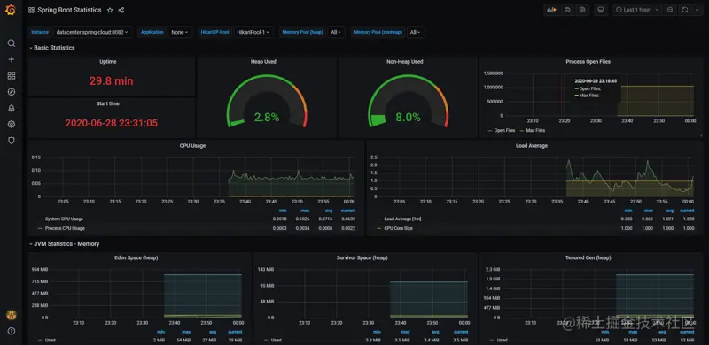
Task: Click the 2020-06-28 23:31:05 start time value
Action: point(112,123)
